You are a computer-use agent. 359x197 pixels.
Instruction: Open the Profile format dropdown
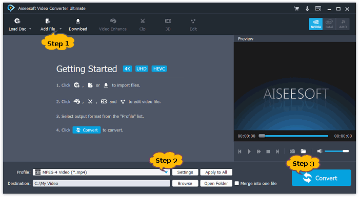tap(102, 172)
